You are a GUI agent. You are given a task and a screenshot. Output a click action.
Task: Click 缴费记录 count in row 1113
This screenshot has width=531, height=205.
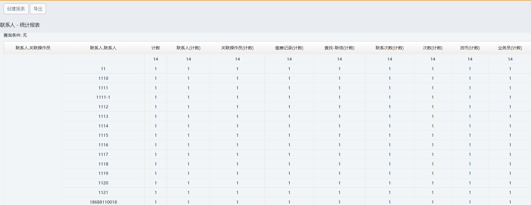click(x=289, y=116)
